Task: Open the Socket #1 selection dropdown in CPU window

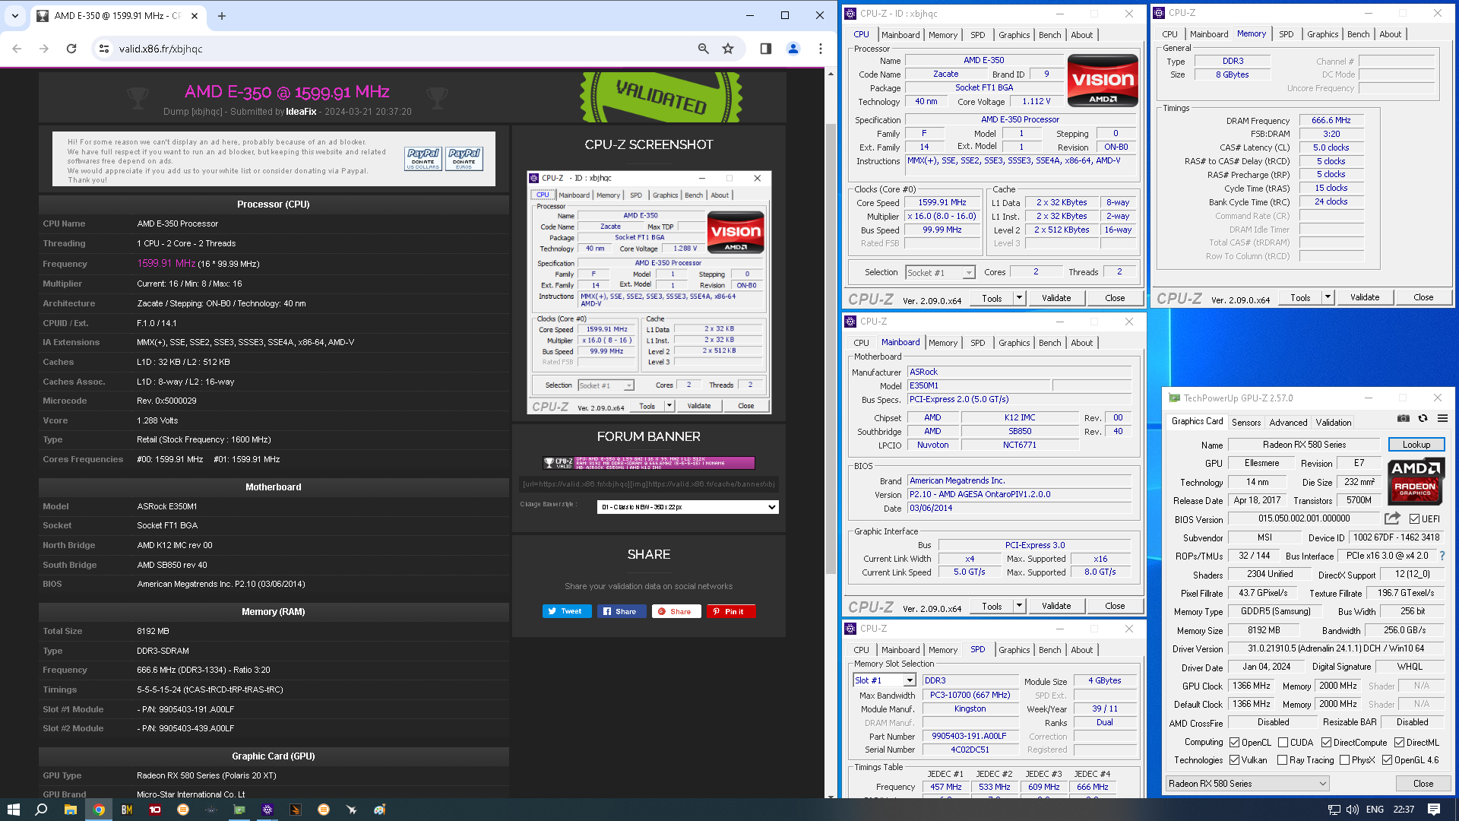Action: pyautogui.click(x=940, y=272)
